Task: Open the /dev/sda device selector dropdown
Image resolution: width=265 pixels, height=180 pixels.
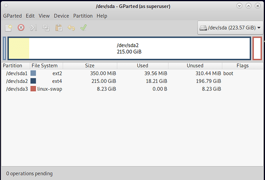Action: [230, 28]
